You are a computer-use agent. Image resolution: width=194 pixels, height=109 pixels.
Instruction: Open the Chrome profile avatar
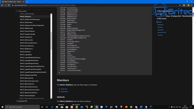189,5
